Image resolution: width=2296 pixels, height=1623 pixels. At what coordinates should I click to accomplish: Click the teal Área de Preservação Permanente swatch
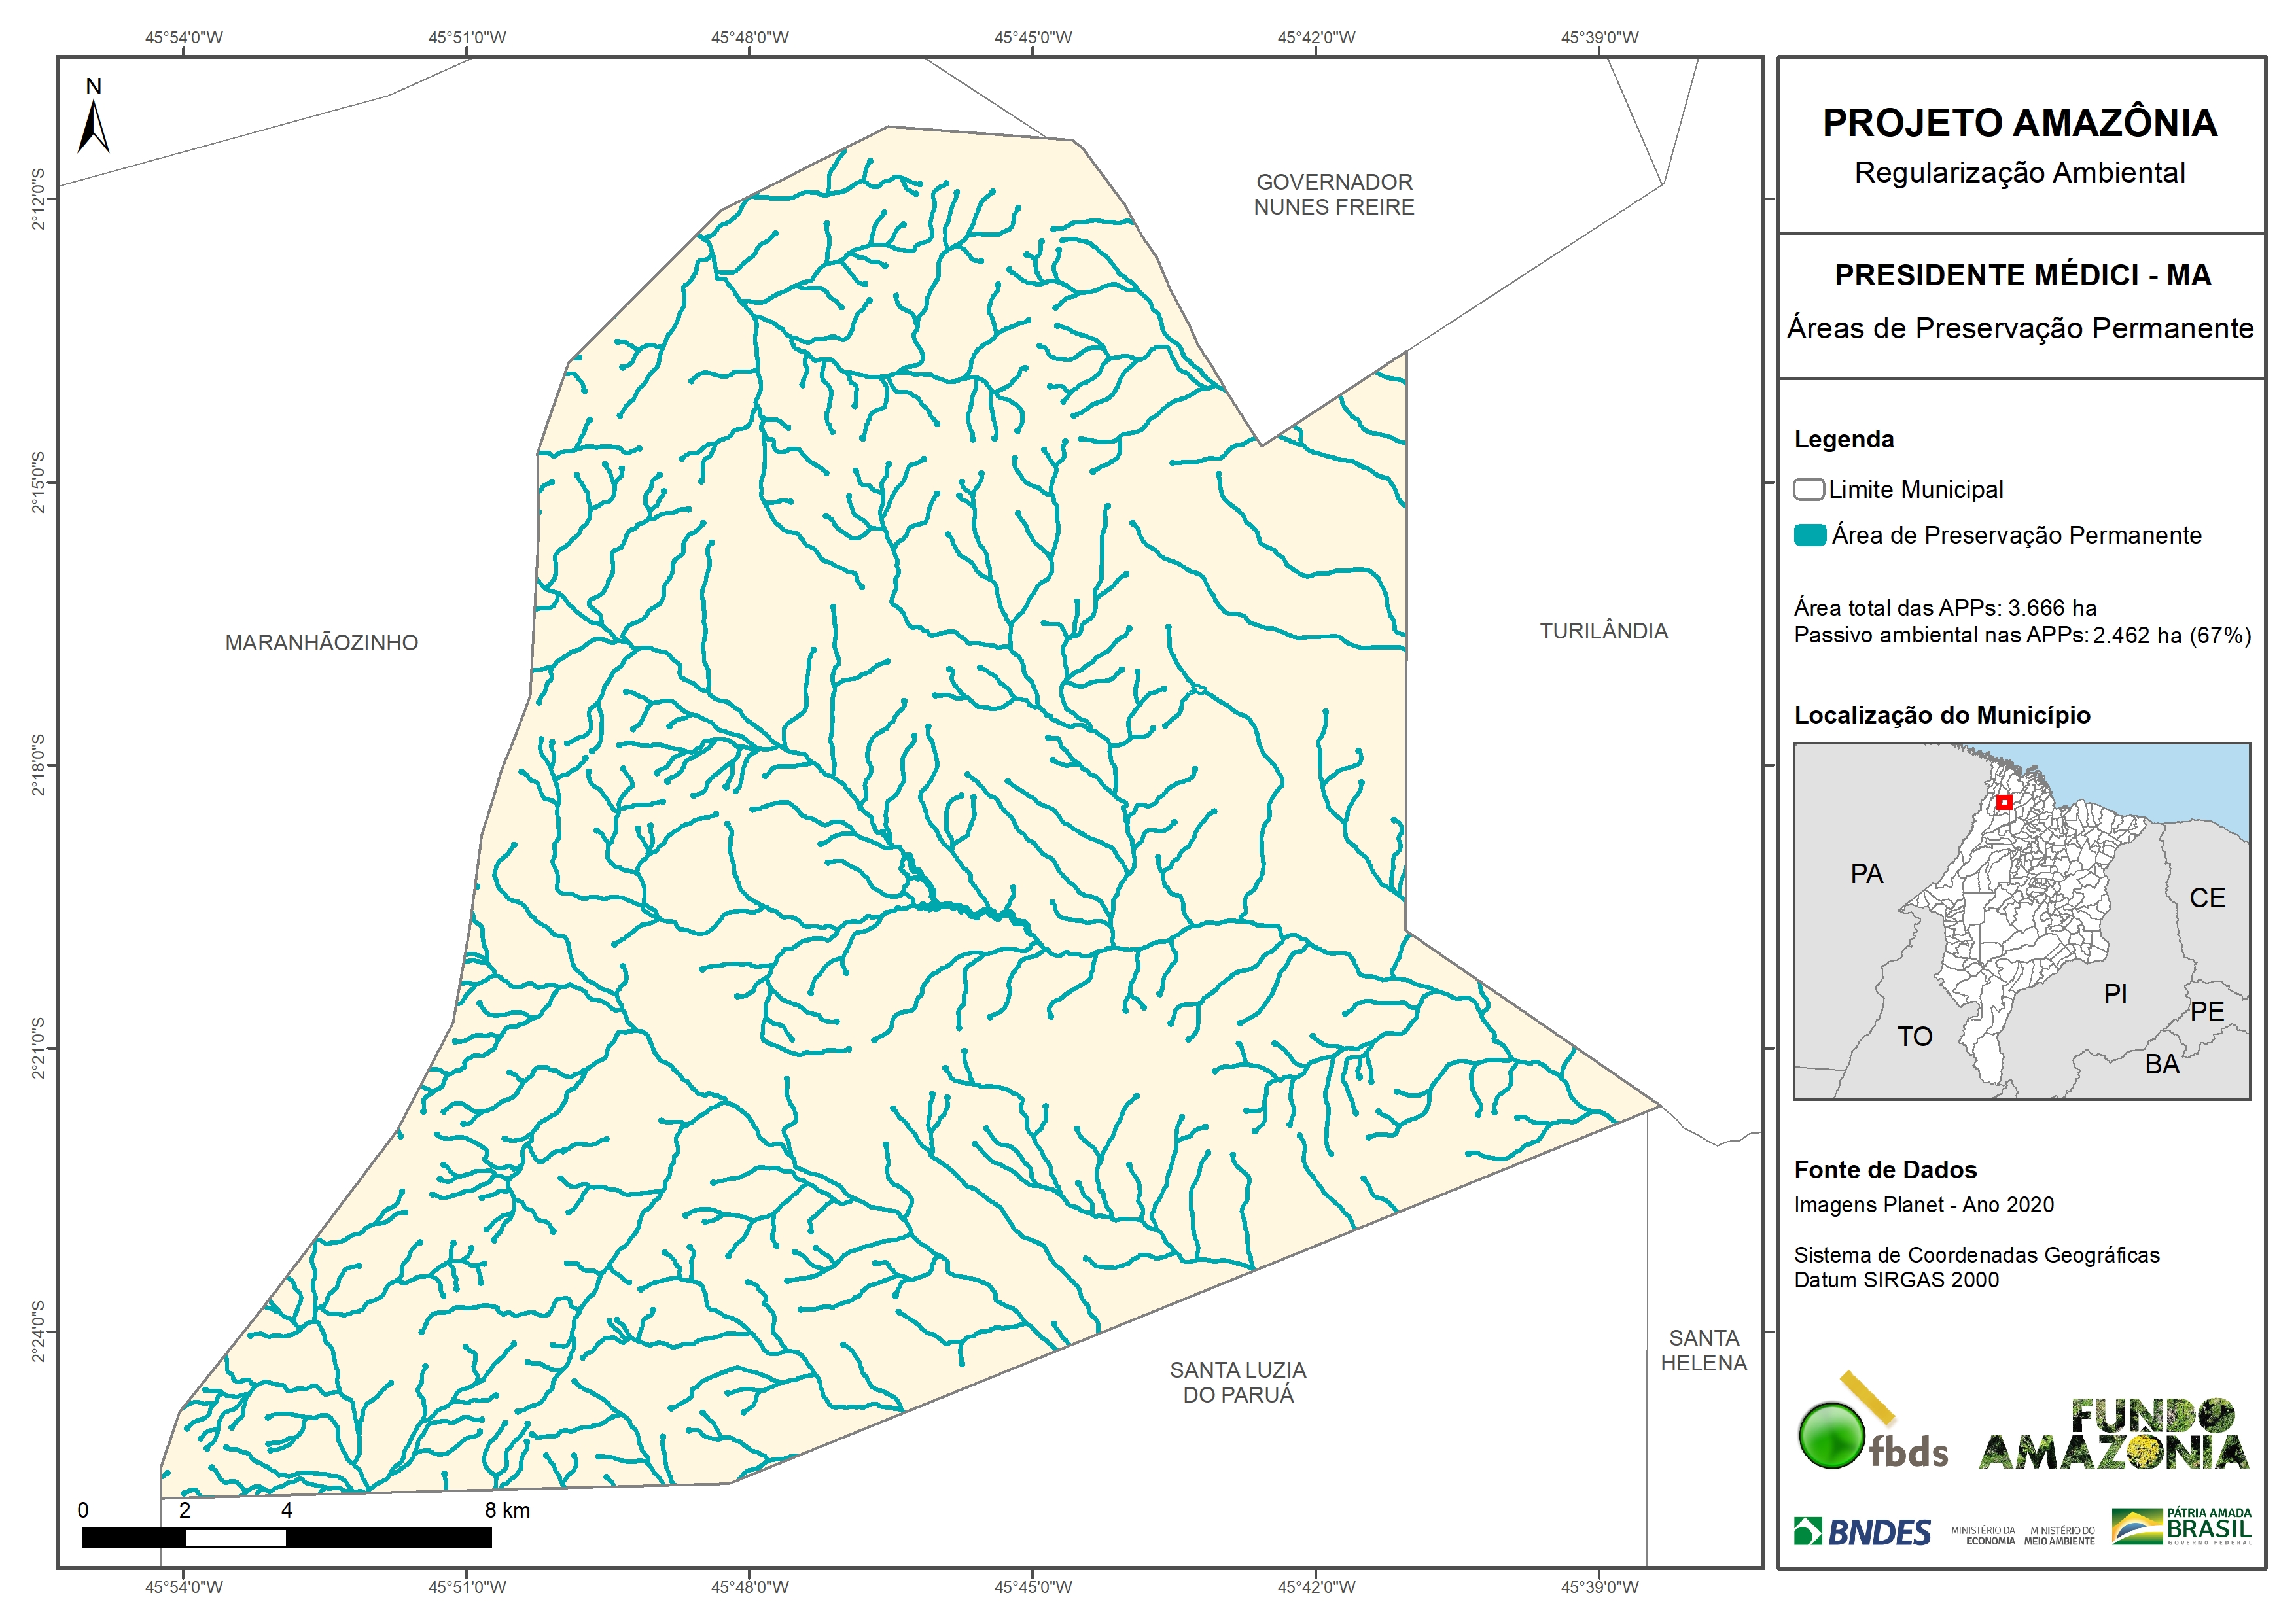(x=1809, y=535)
